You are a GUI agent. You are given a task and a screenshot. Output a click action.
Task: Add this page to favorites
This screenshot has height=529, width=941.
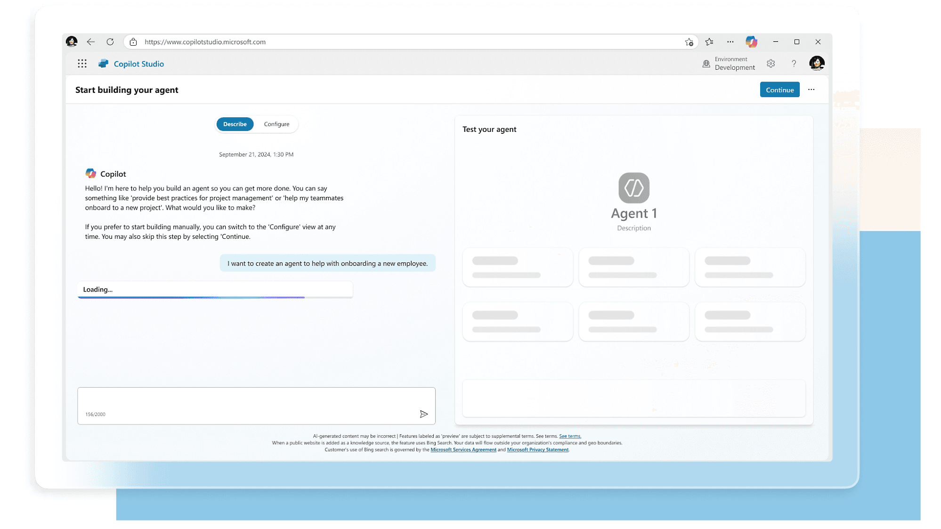click(689, 42)
